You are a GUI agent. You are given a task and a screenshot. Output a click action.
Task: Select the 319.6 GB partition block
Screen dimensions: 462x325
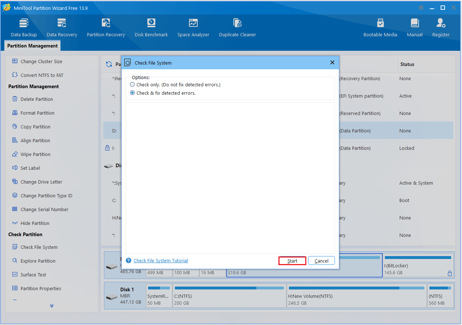(304, 266)
